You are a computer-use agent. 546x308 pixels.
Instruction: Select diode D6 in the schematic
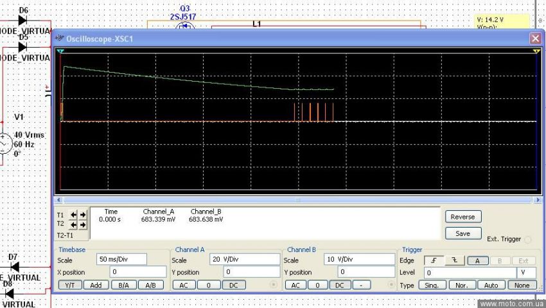click(22, 20)
